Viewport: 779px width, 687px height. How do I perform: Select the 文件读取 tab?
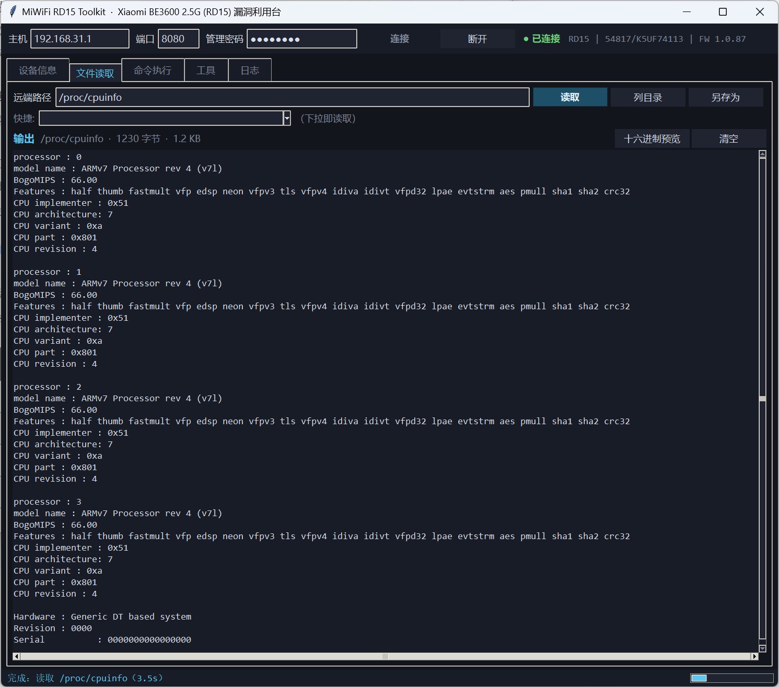[95, 73]
